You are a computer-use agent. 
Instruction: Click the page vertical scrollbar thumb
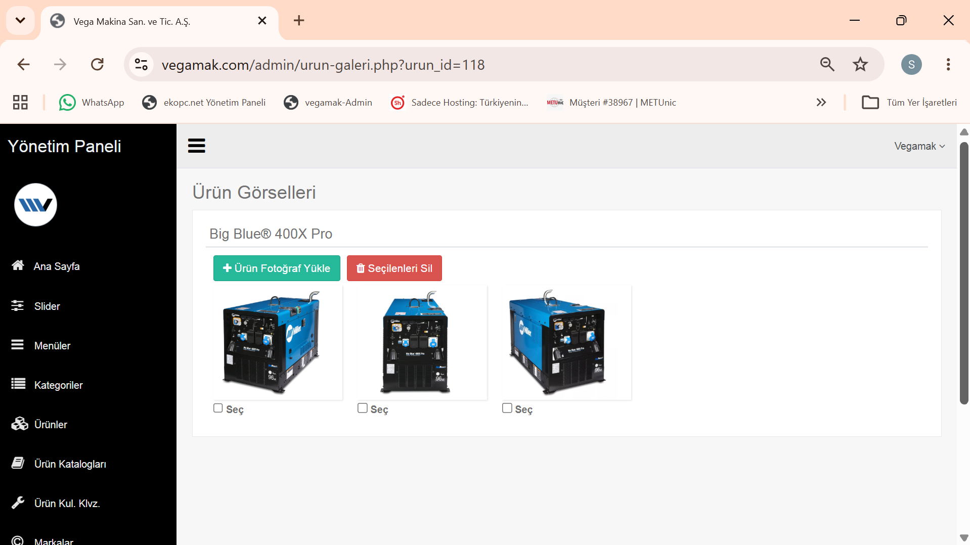(964, 273)
